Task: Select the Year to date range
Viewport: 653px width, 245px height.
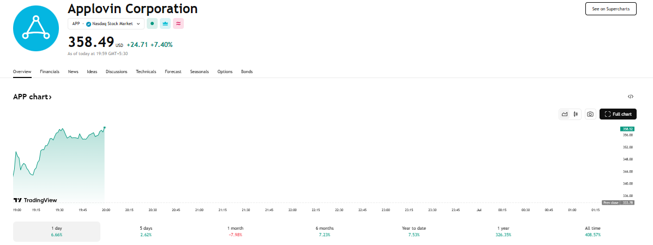Action: (414, 231)
